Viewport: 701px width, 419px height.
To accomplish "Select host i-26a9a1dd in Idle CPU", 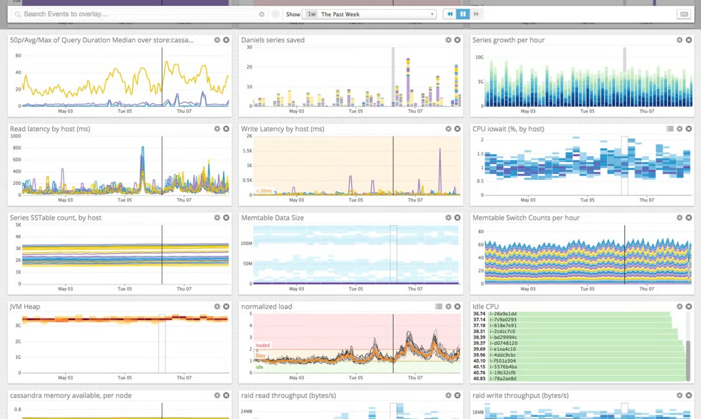I will (578, 314).
